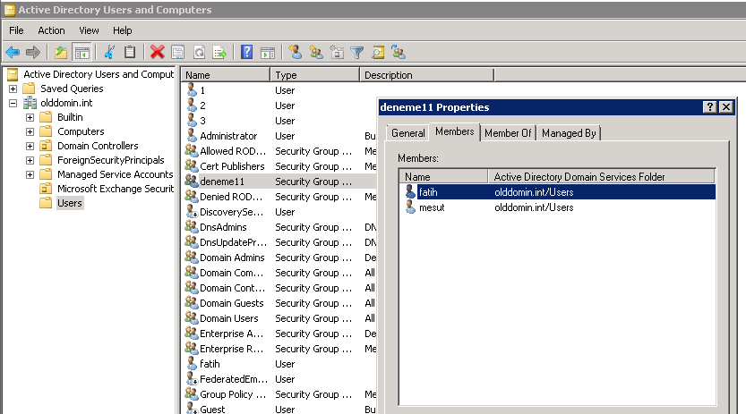Open the Action menu
The width and height of the screenshot is (746, 414).
click(51, 30)
